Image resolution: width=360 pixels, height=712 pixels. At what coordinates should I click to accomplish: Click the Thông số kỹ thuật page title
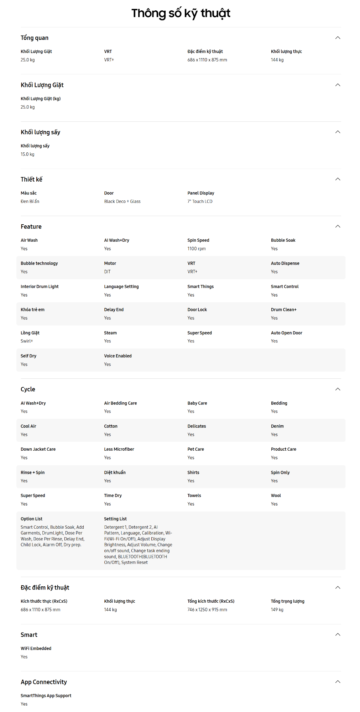[x=181, y=13]
